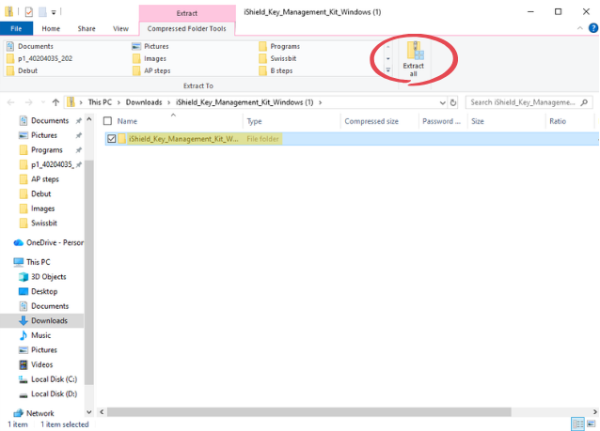Open Videos under This PC
Screen dimensions: 600x431
tap(41, 364)
